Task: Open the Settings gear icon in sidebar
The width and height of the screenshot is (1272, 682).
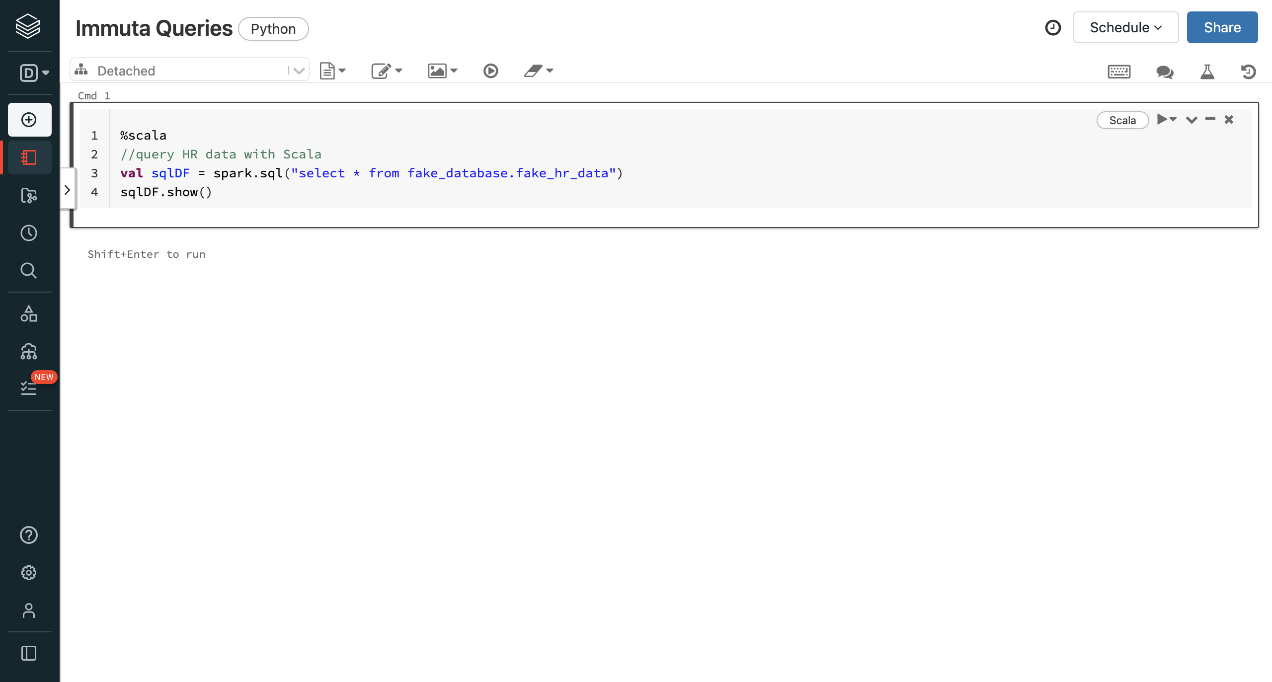Action: pos(29,573)
